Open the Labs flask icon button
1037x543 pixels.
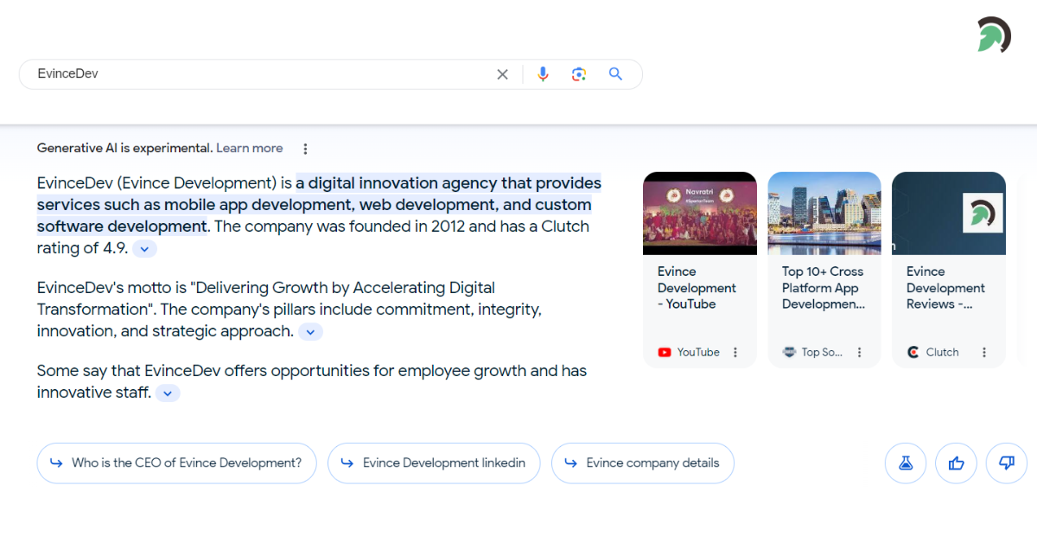click(905, 463)
